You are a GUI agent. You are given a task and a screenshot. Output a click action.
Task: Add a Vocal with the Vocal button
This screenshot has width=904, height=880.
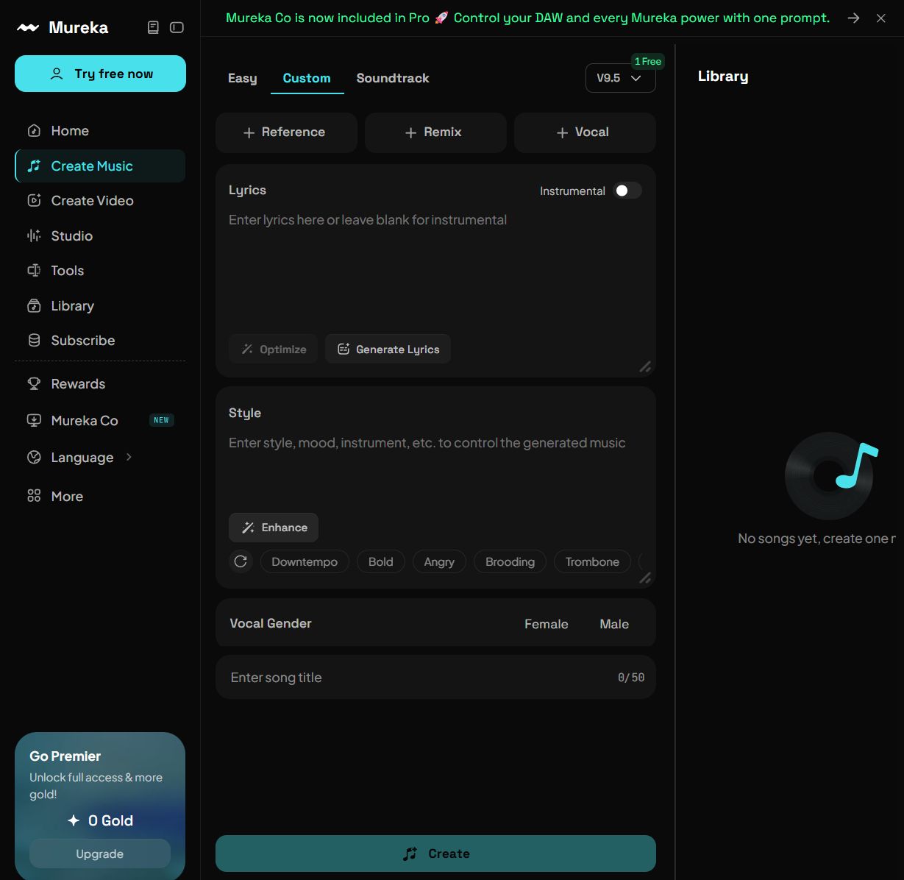pyautogui.click(x=585, y=132)
